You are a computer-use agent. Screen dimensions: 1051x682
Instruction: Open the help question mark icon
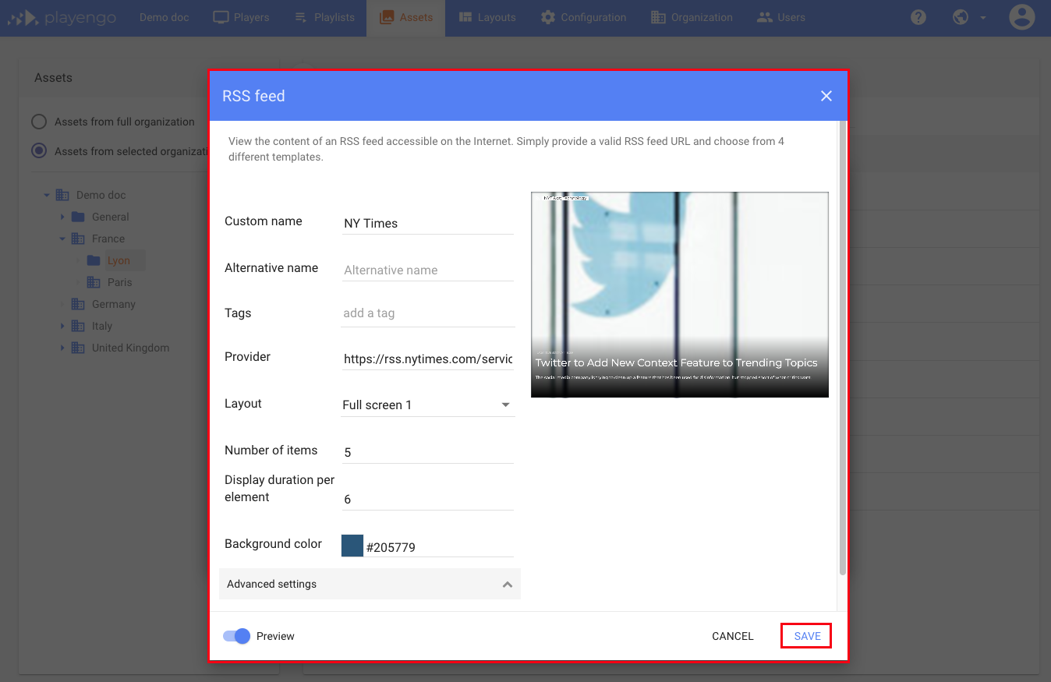pyautogui.click(x=918, y=17)
